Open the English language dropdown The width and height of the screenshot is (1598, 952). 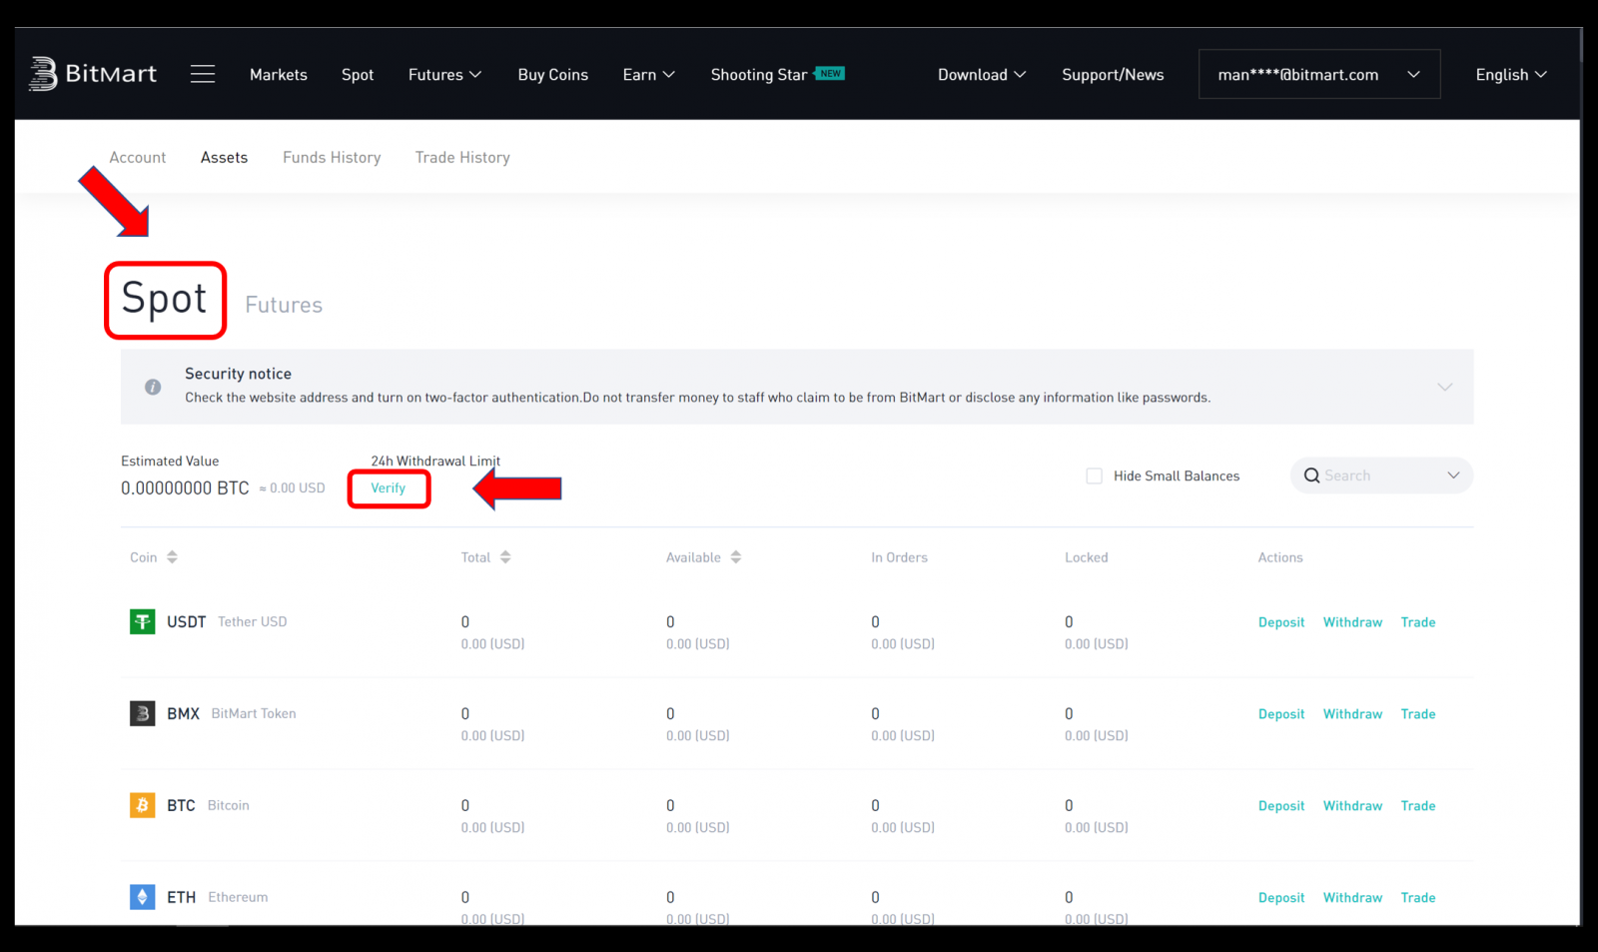point(1510,73)
